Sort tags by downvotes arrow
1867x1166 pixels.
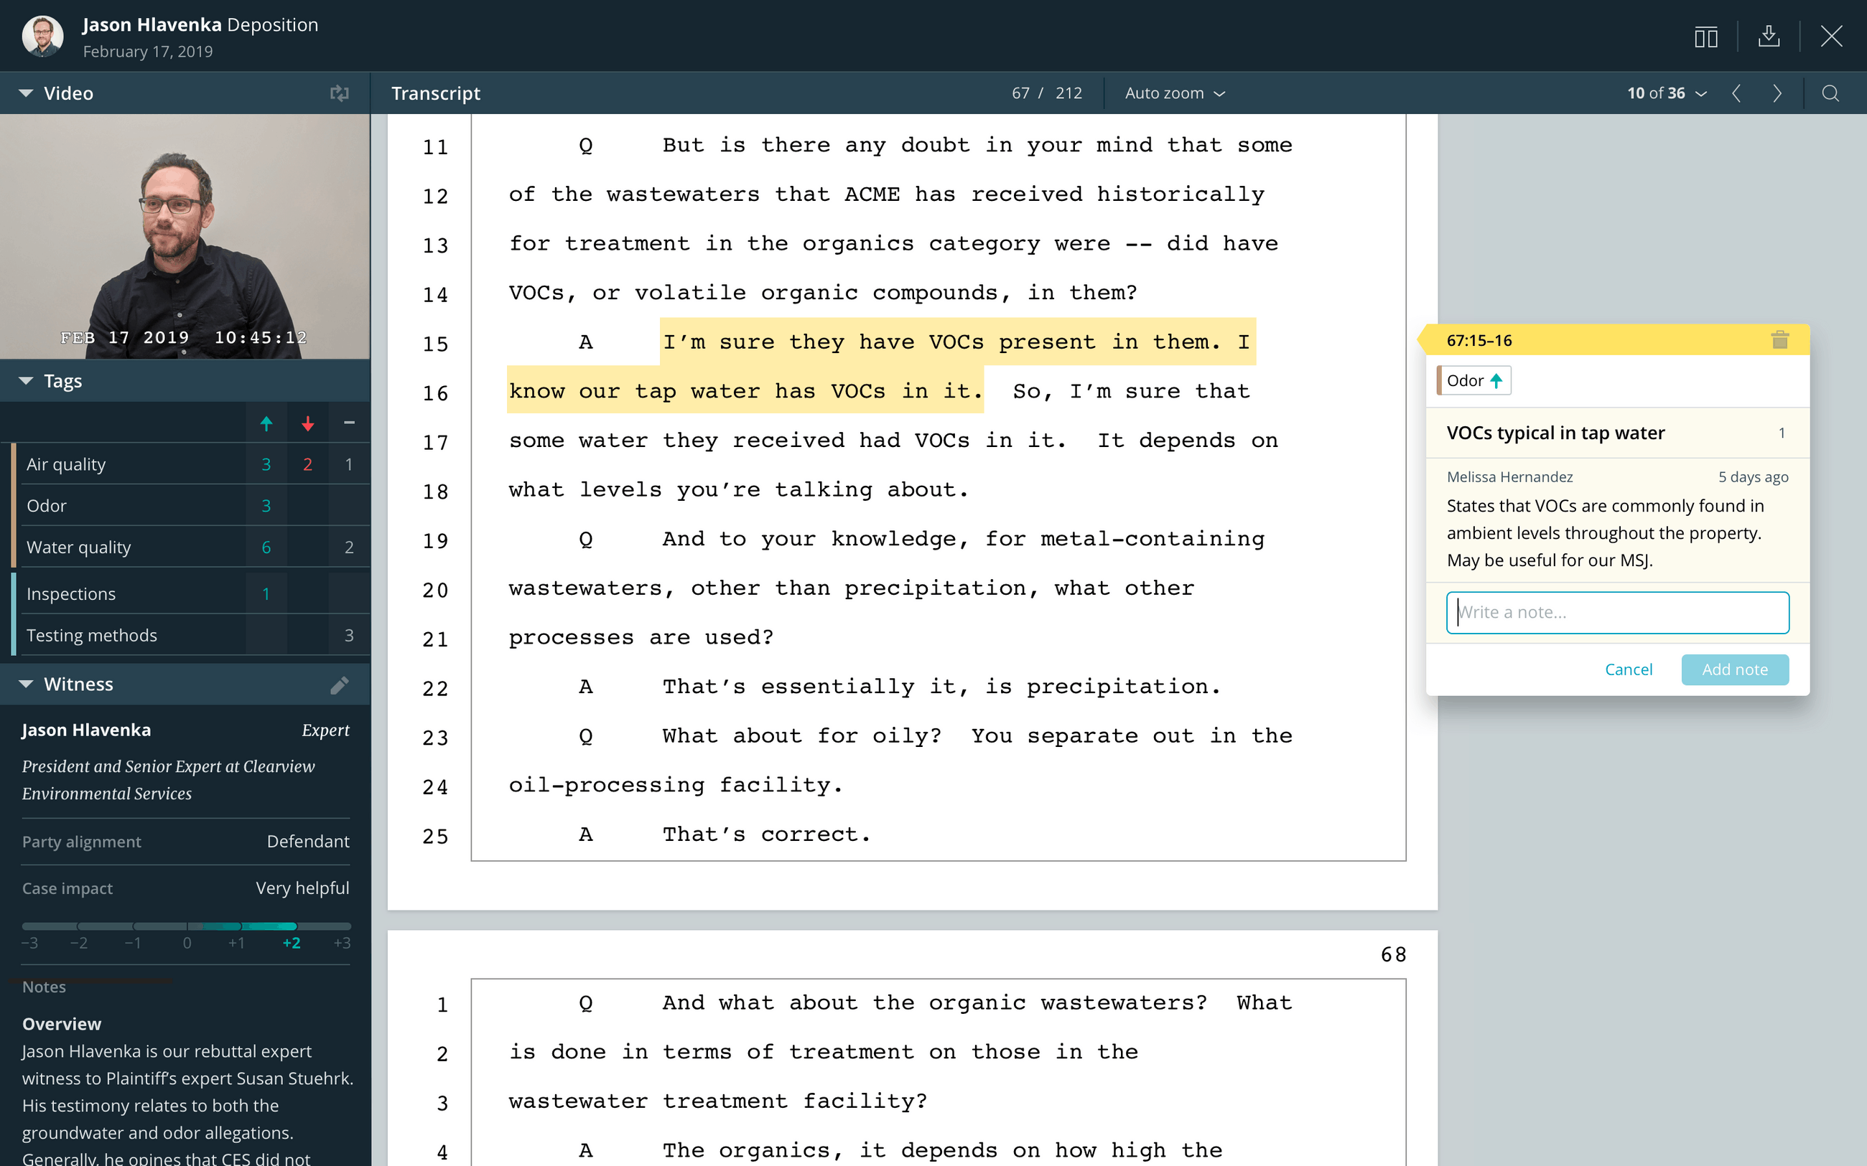(307, 423)
